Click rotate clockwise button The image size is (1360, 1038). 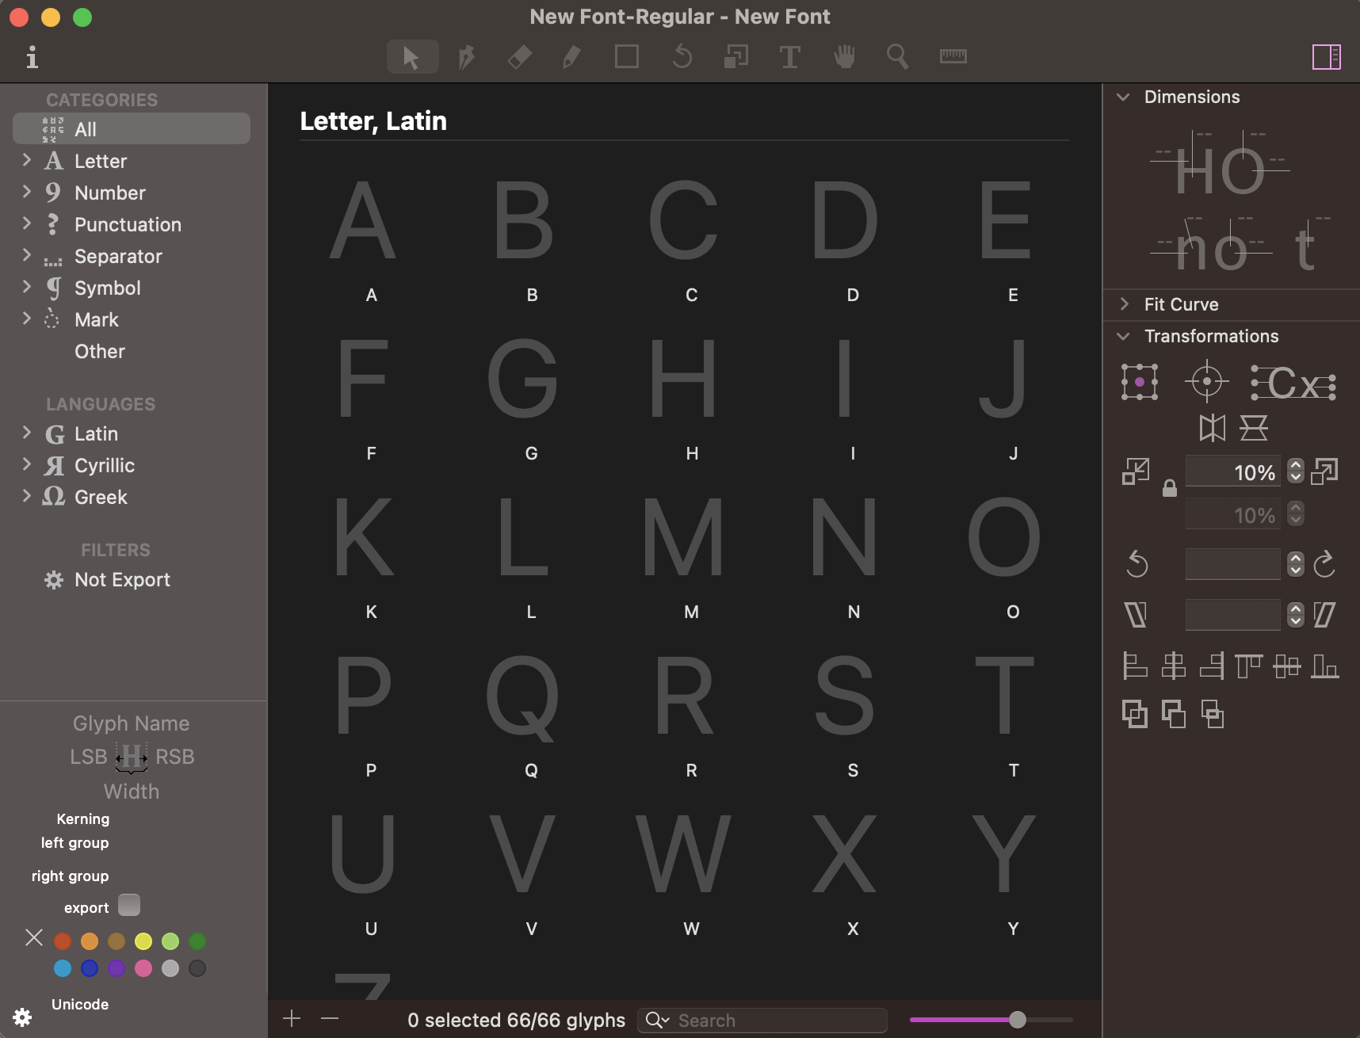click(x=1324, y=564)
